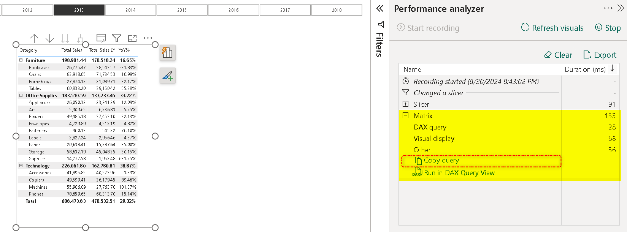Click the build visual chart icon
The height and width of the screenshot is (232, 627).
[168, 53]
